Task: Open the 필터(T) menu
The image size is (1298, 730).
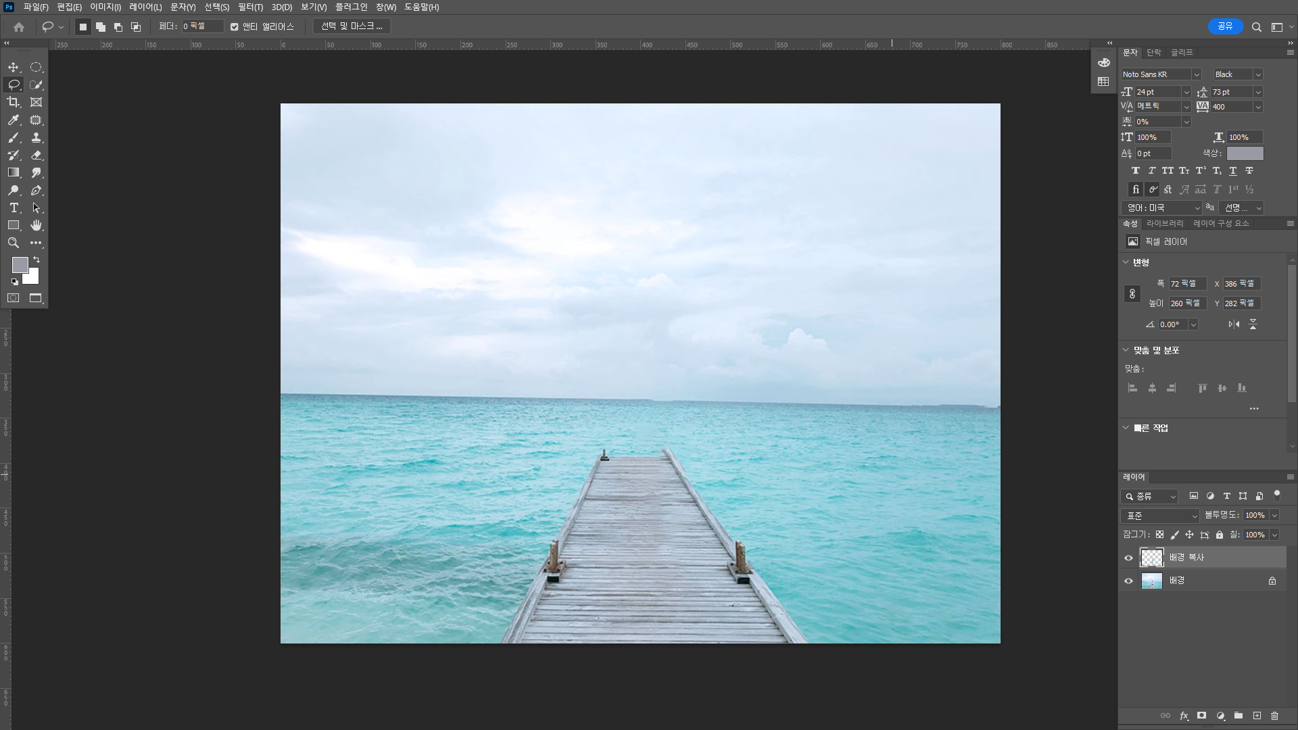Action: [250, 7]
